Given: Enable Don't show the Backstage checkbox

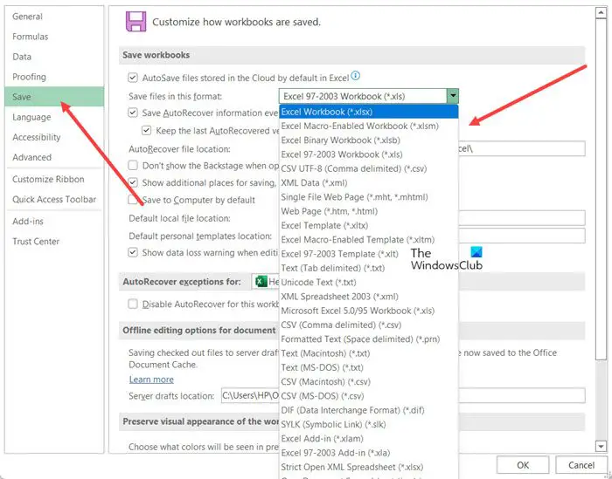Looking at the screenshot, I should (x=133, y=166).
